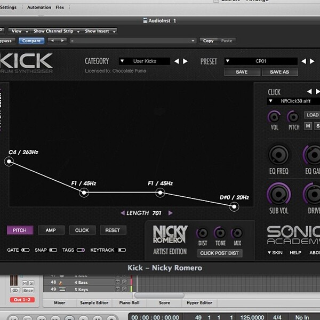Click the click PITCH knob
320x320 pixels.
(x=293, y=117)
